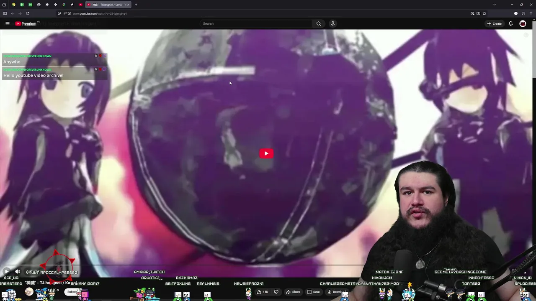Dislike the video with thumbs-down
Screen dimensions: 536x301
[x=276, y=292]
